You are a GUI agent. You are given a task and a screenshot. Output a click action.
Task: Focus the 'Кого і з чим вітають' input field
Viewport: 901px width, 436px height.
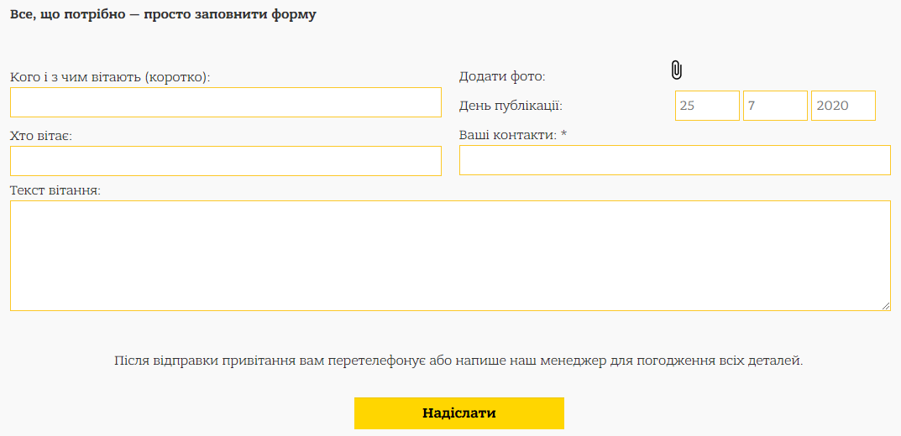pyautogui.click(x=226, y=102)
